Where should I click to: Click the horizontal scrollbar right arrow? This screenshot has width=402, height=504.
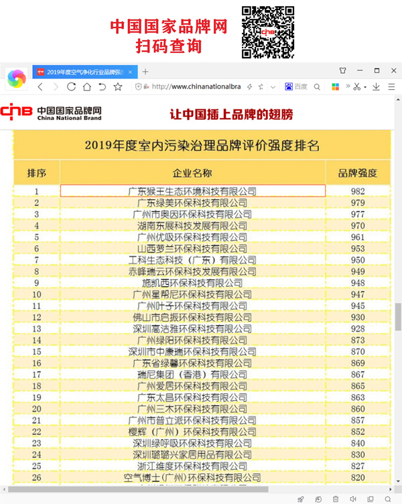tap(391, 489)
